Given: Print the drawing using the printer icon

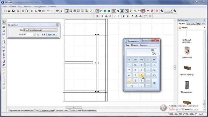Looking at the screenshot, I should pos(23,11).
